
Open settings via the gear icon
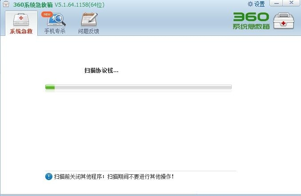250,4
